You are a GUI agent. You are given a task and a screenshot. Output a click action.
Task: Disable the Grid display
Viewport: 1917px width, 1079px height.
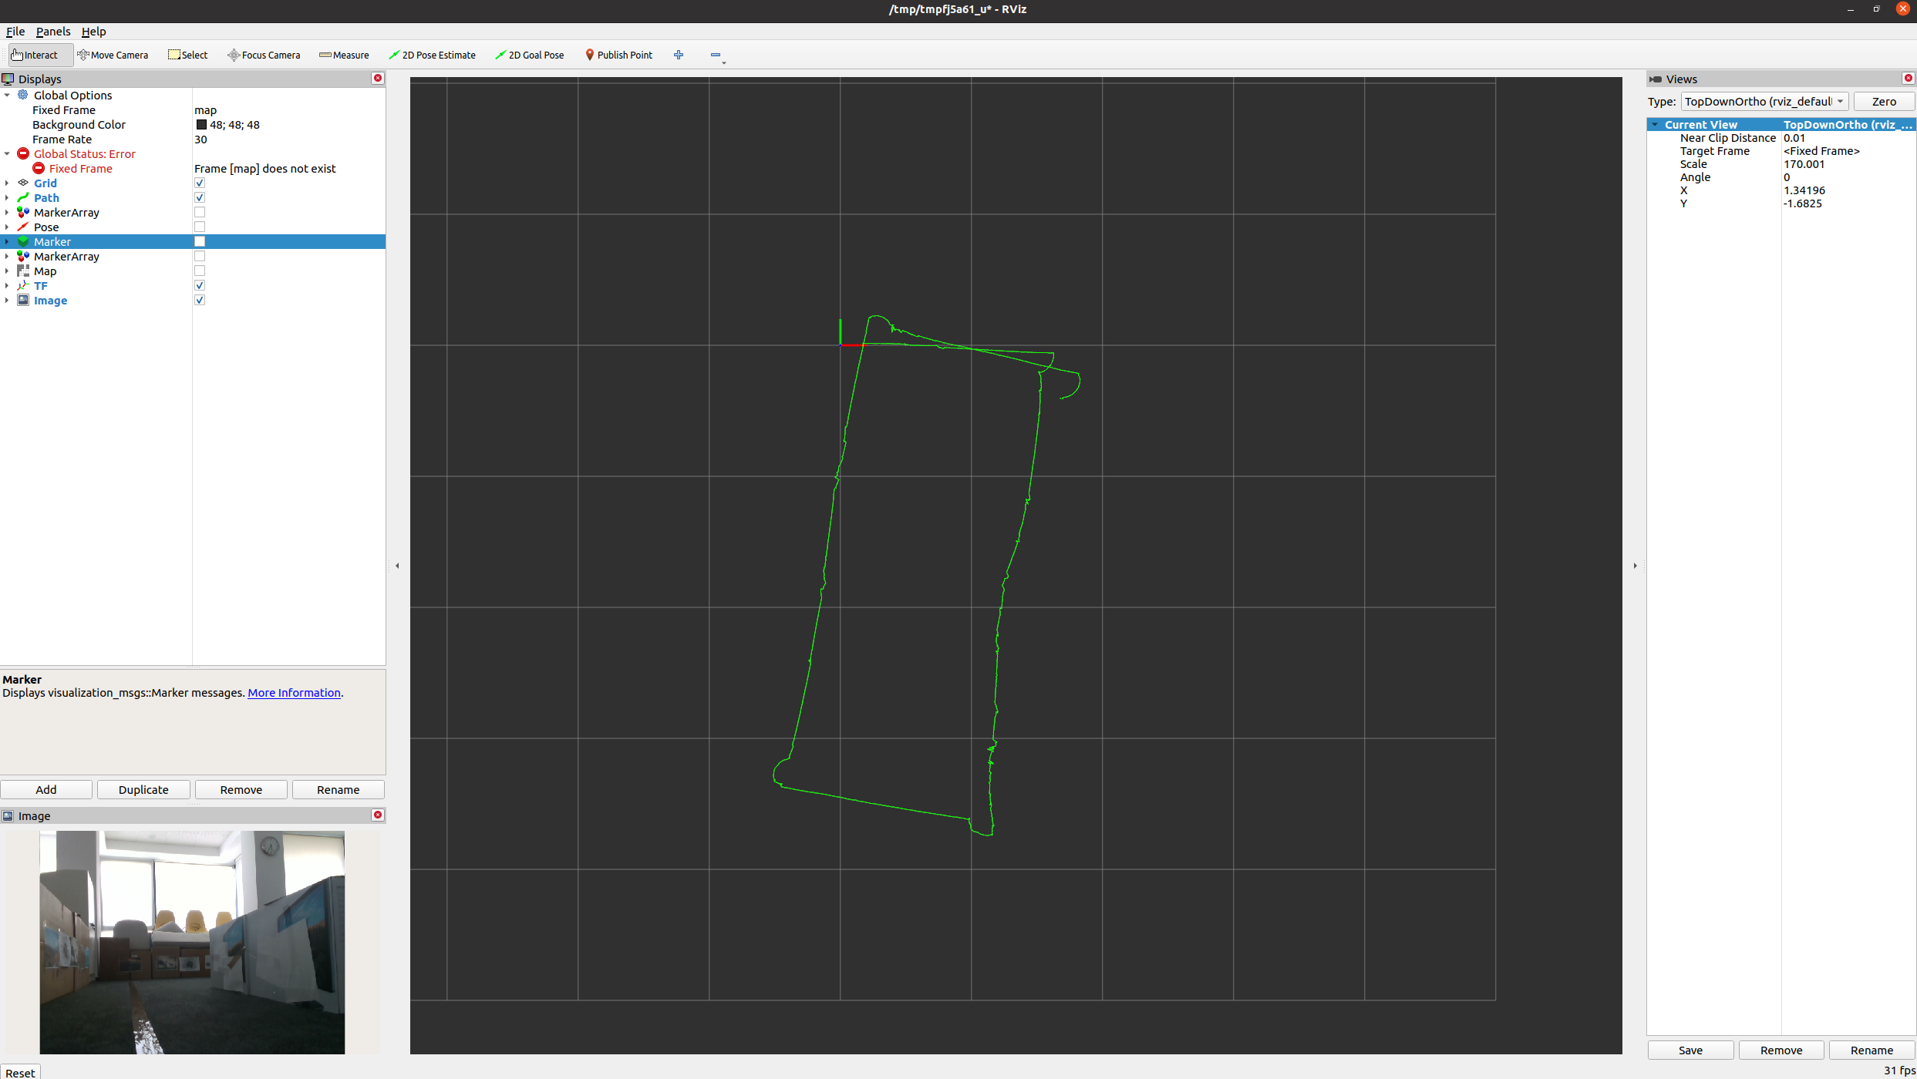(200, 183)
